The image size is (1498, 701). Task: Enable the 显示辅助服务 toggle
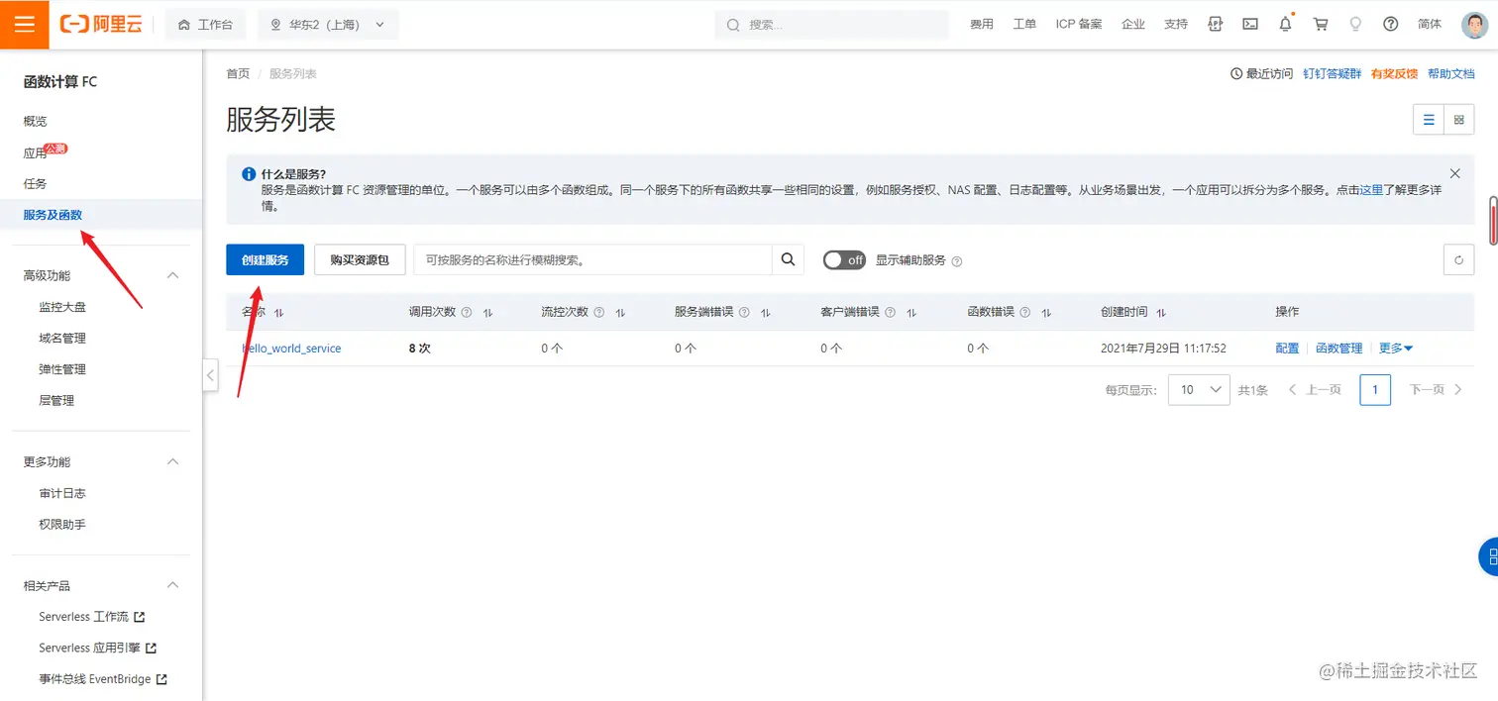tap(844, 259)
